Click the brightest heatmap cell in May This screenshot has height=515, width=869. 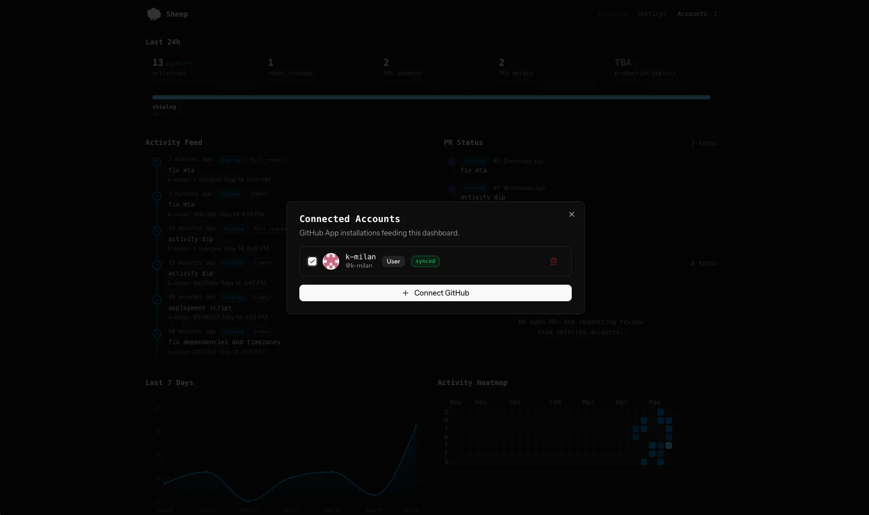point(669,445)
